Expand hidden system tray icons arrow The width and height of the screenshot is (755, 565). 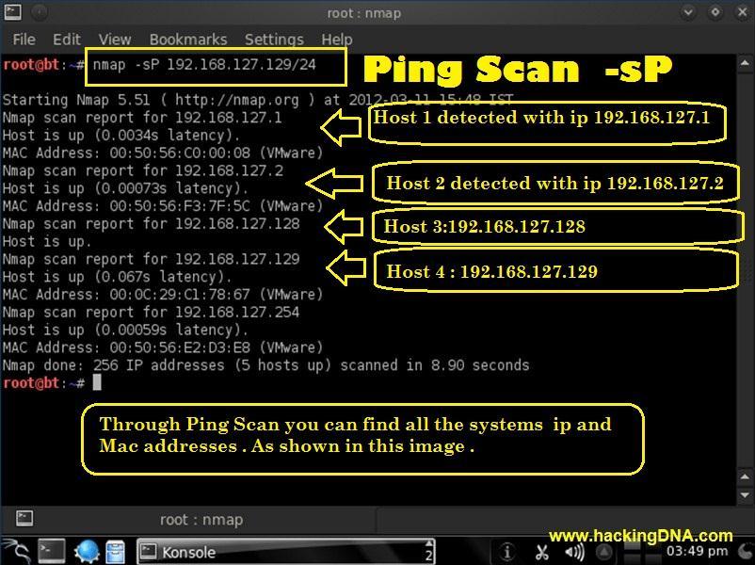click(603, 552)
